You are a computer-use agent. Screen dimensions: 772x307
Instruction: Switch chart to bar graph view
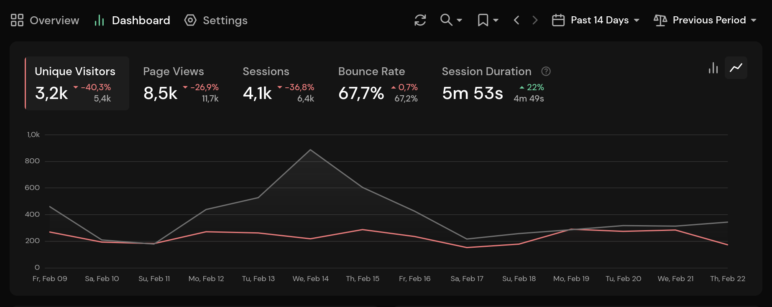713,68
